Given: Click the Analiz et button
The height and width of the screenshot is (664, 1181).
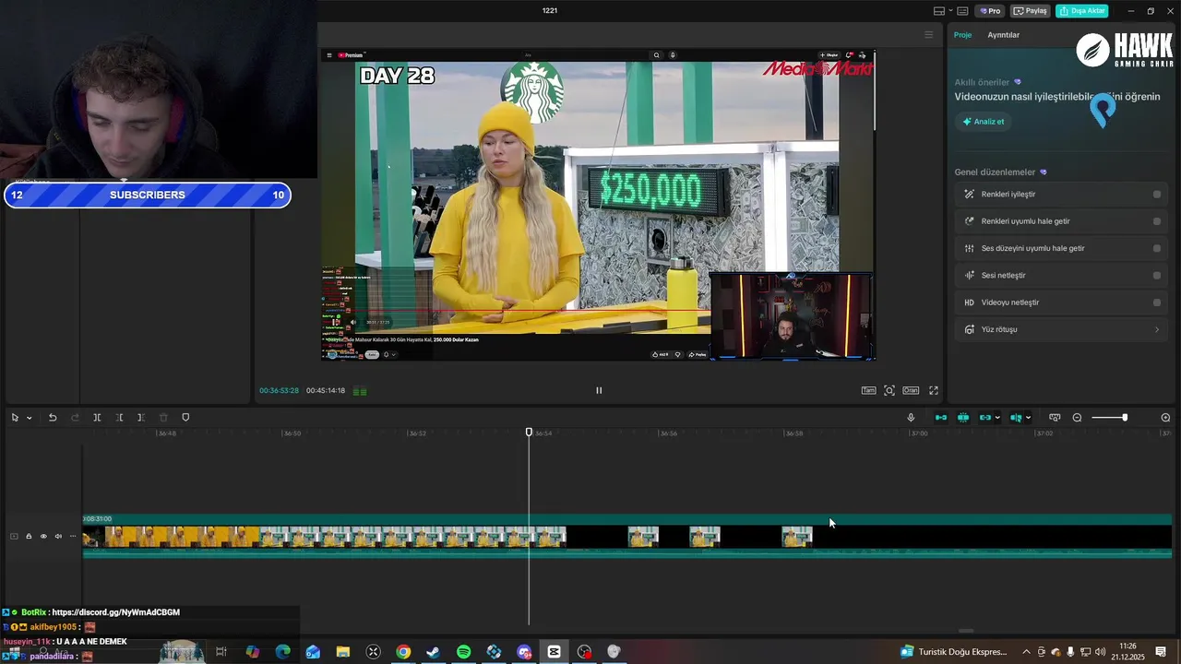Looking at the screenshot, I should tap(984, 122).
